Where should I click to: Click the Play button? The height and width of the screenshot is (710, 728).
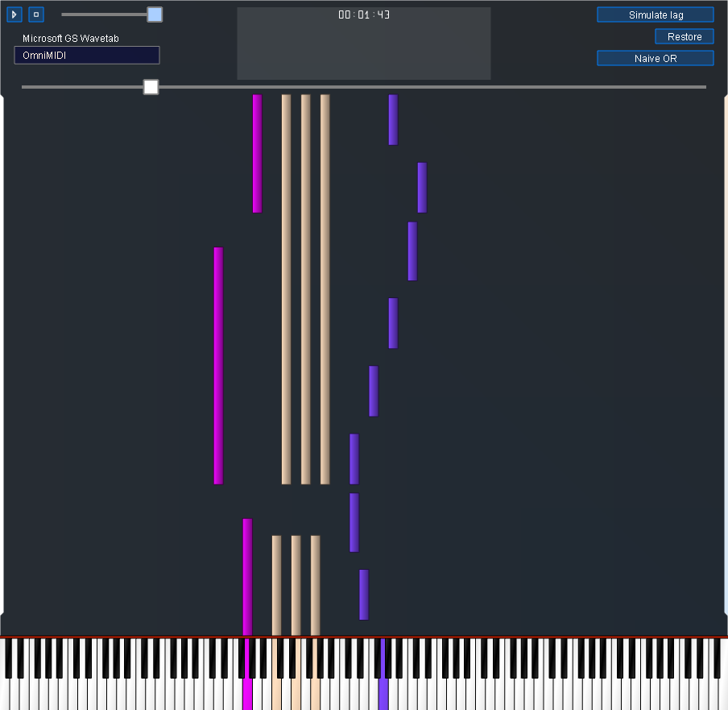coord(14,15)
